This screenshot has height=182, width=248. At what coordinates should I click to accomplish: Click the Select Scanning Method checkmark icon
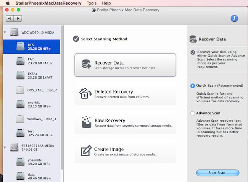click(76, 39)
